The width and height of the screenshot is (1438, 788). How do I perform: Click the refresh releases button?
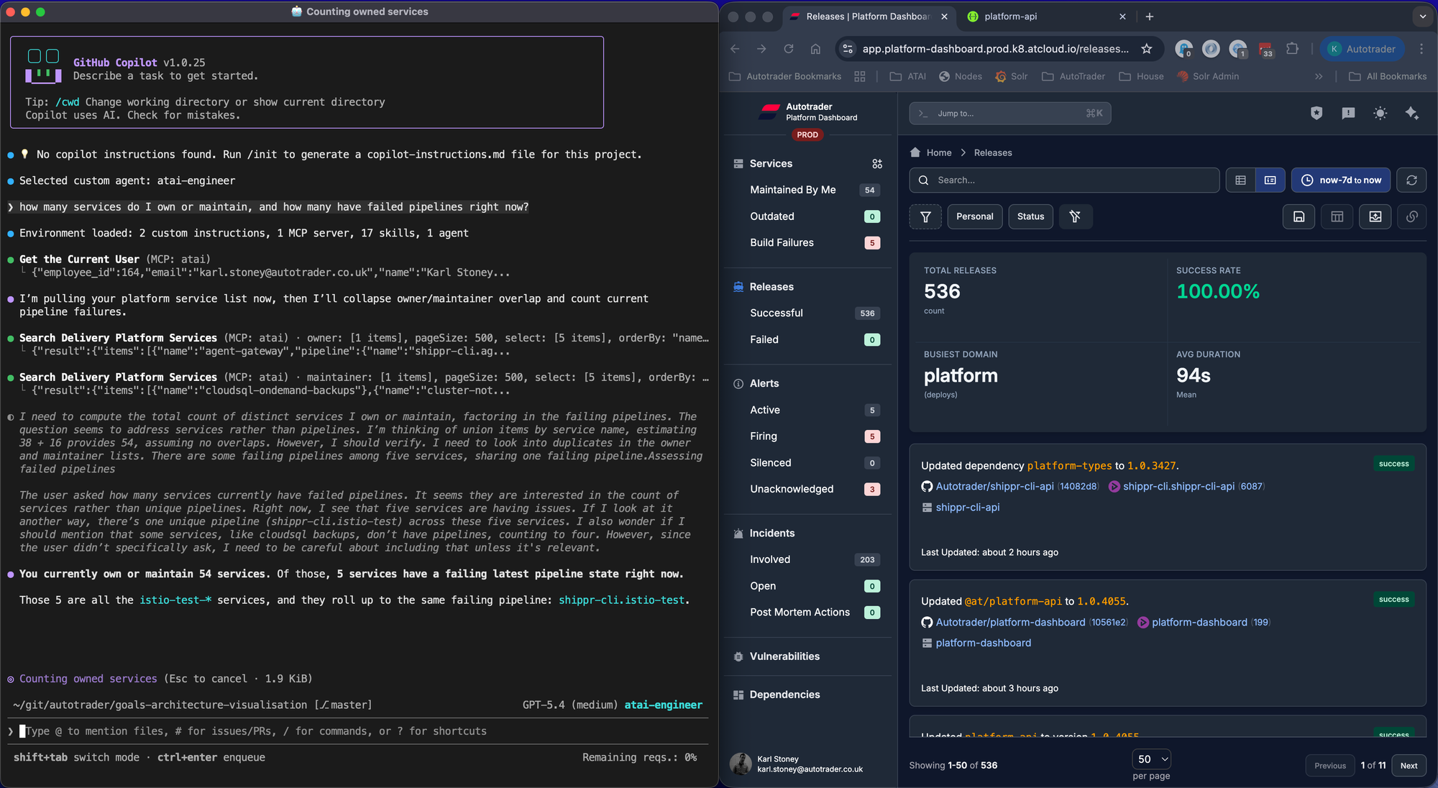[1411, 180]
